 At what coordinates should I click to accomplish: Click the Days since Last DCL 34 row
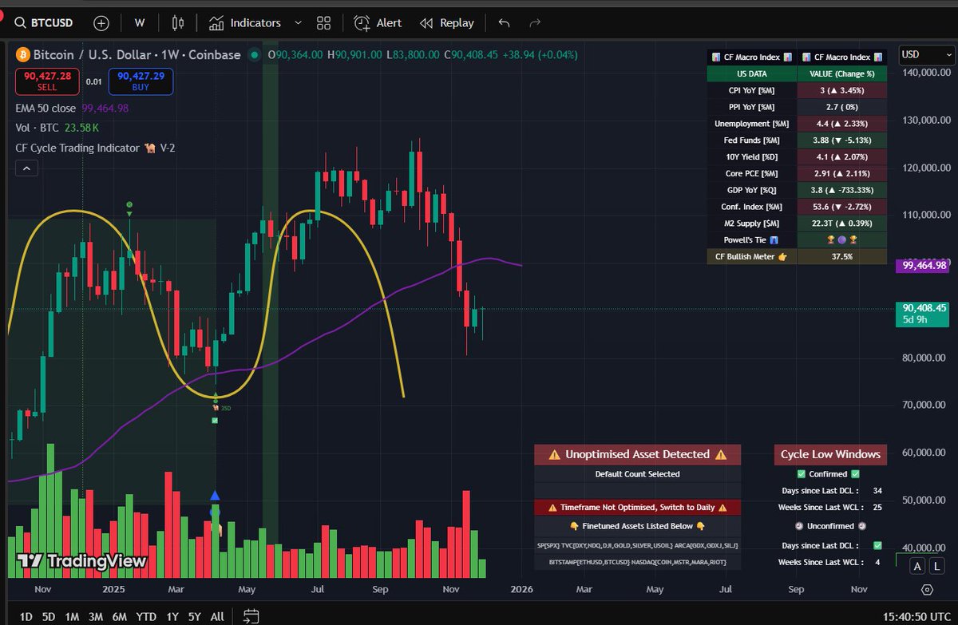click(830, 490)
